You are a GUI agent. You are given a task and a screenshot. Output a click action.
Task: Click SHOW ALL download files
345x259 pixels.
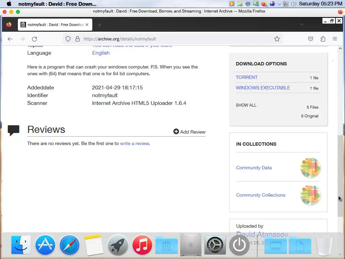[246, 105]
